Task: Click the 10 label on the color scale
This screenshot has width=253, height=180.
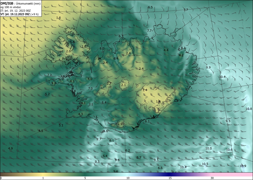Action: [x=128, y=178]
